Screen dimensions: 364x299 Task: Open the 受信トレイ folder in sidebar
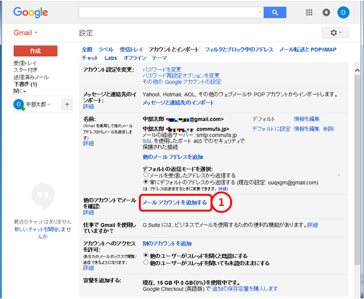click(25, 63)
